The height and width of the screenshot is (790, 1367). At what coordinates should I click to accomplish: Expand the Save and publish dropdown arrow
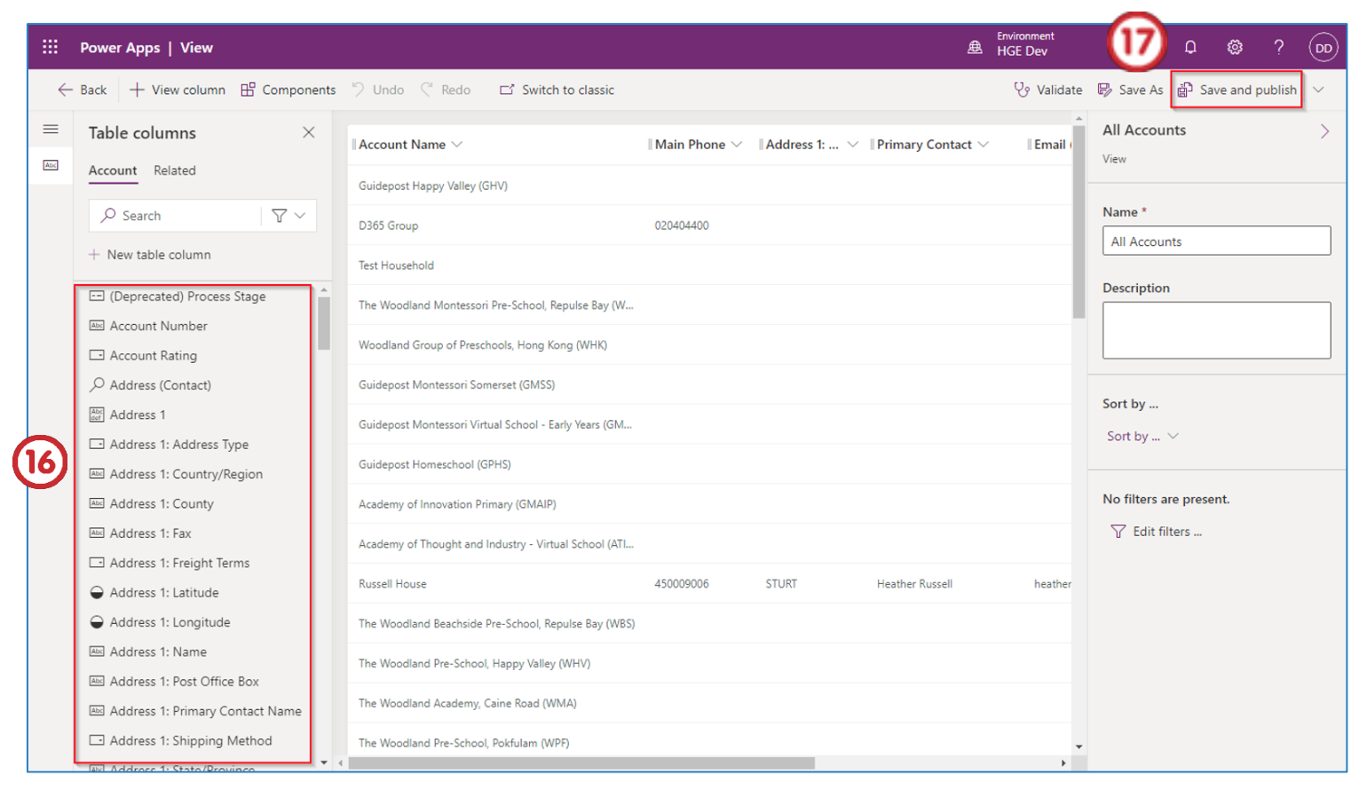tap(1318, 90)
